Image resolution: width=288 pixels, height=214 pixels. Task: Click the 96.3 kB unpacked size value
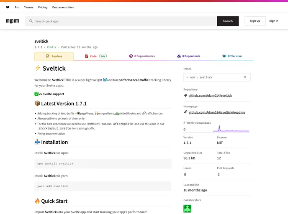(189, 158)
